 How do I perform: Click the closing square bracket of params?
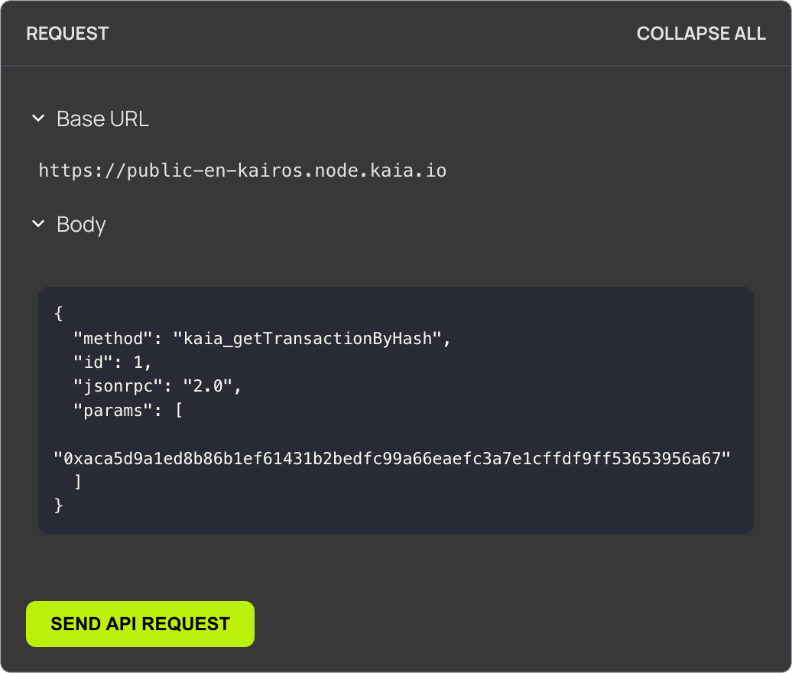tap(78, 482)
